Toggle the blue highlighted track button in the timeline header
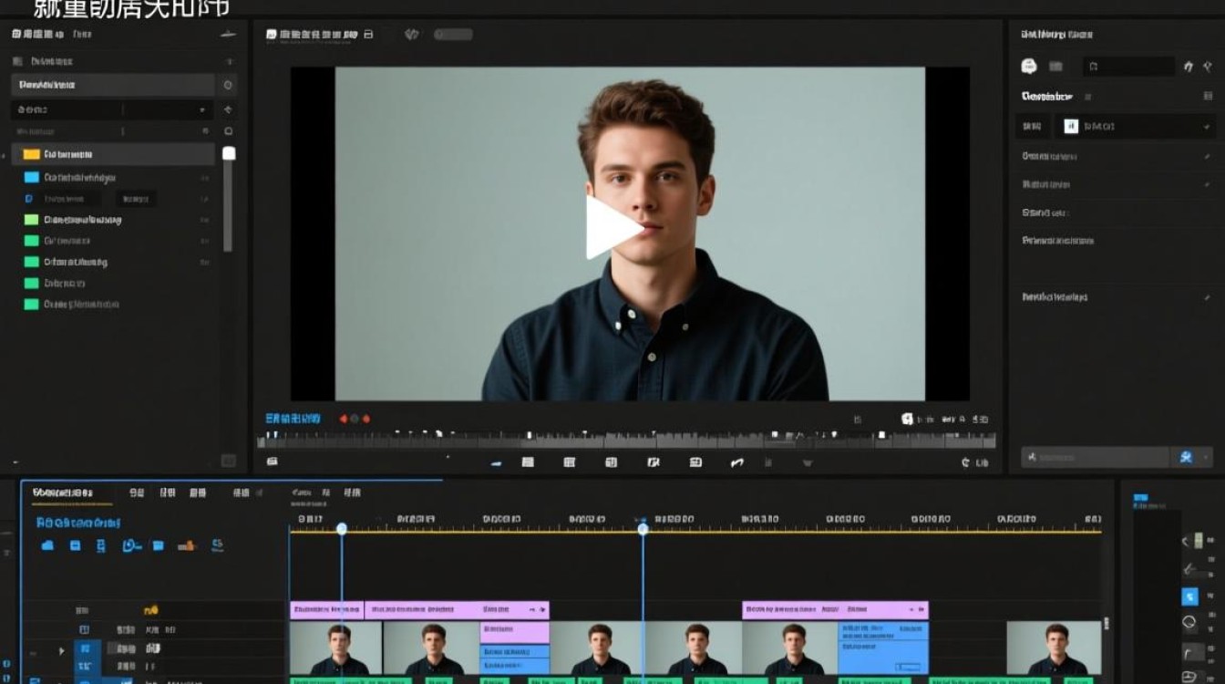 coord(85,649)
